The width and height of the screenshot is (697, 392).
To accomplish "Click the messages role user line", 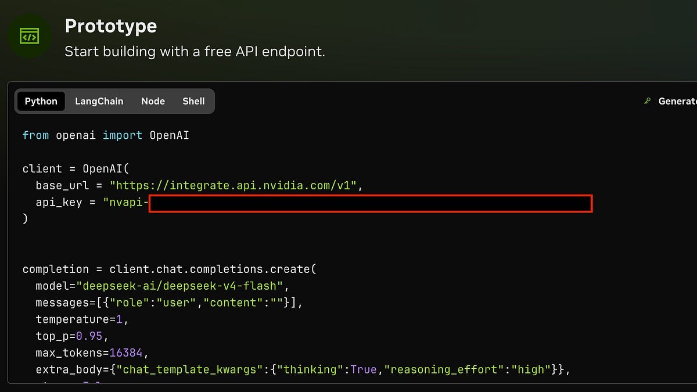I will pyautogui.click(x=170, y=303).
